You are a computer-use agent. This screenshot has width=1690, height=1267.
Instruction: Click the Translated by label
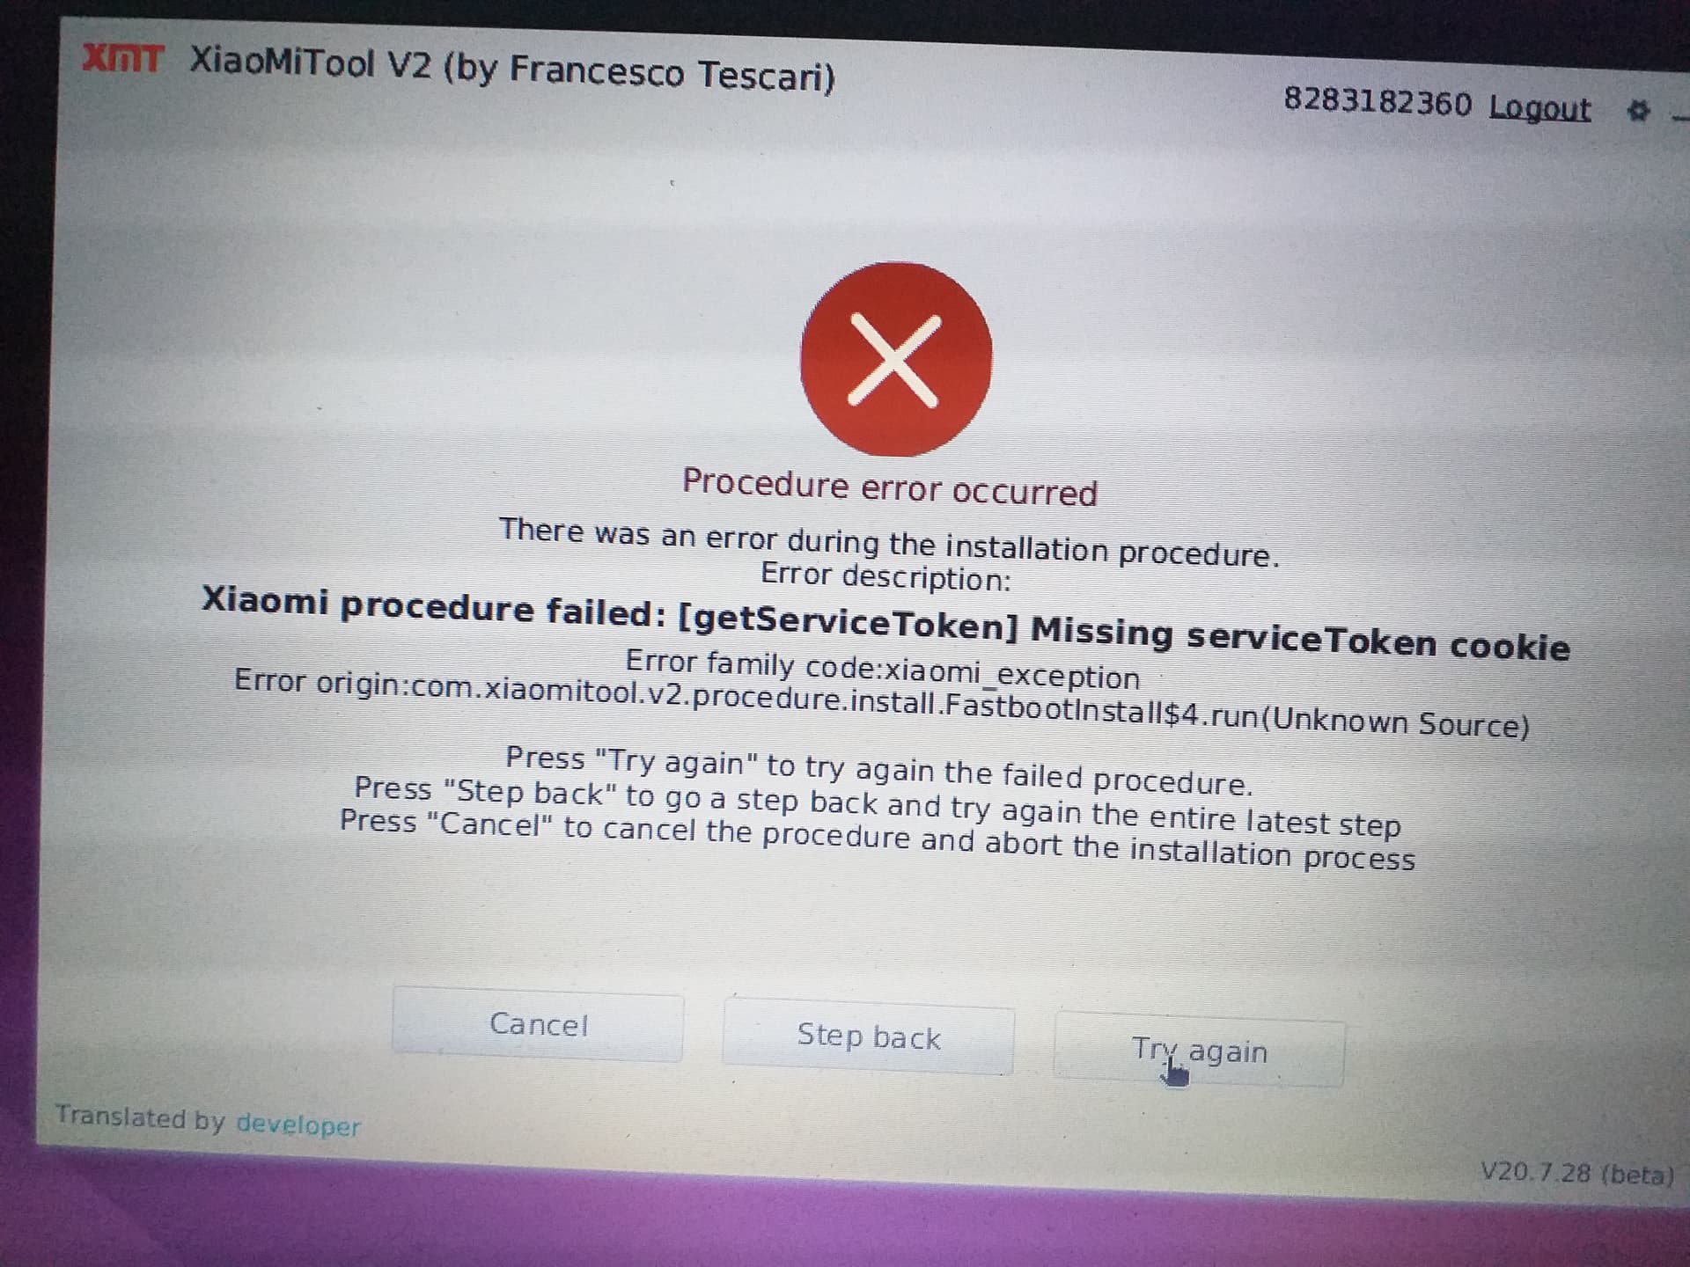(141, 1117)
